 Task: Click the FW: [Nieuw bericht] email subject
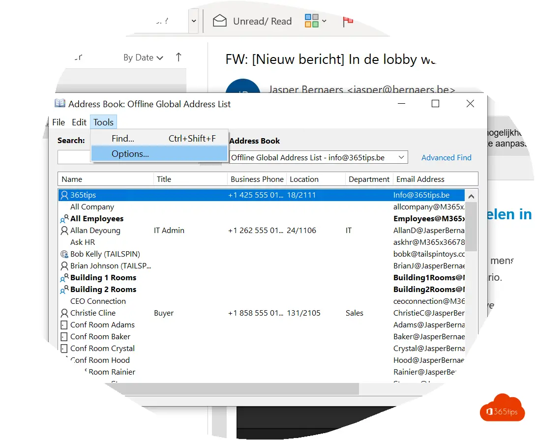[x=330, y=59]
